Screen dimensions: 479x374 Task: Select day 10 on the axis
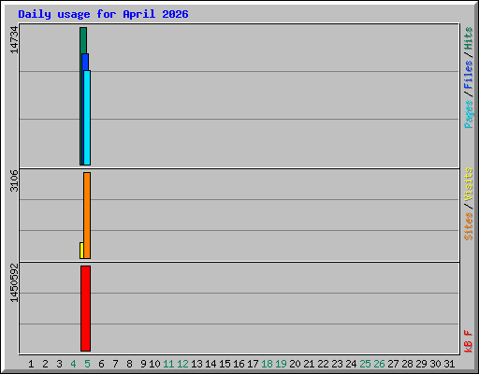coord(154,364)
